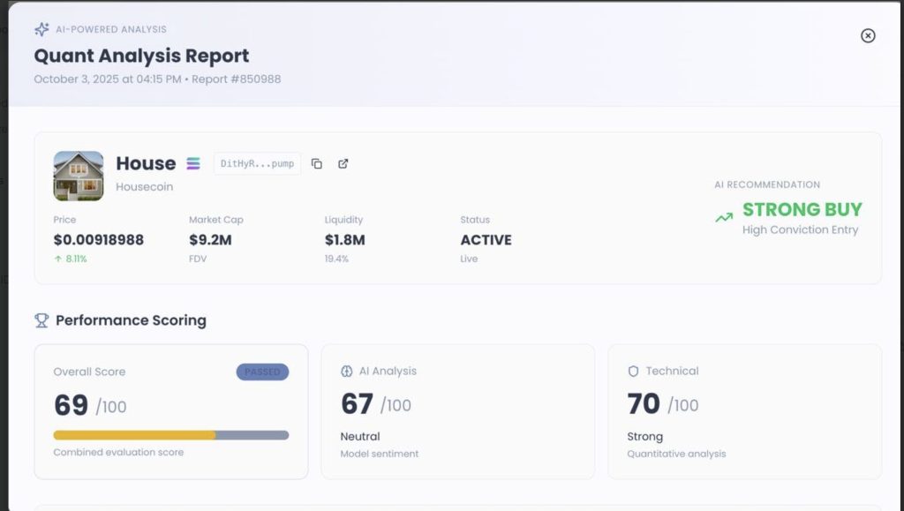This screenshot has width=904, height=511.
Task: Open the House coin thumbnail image
Action: 79,176
